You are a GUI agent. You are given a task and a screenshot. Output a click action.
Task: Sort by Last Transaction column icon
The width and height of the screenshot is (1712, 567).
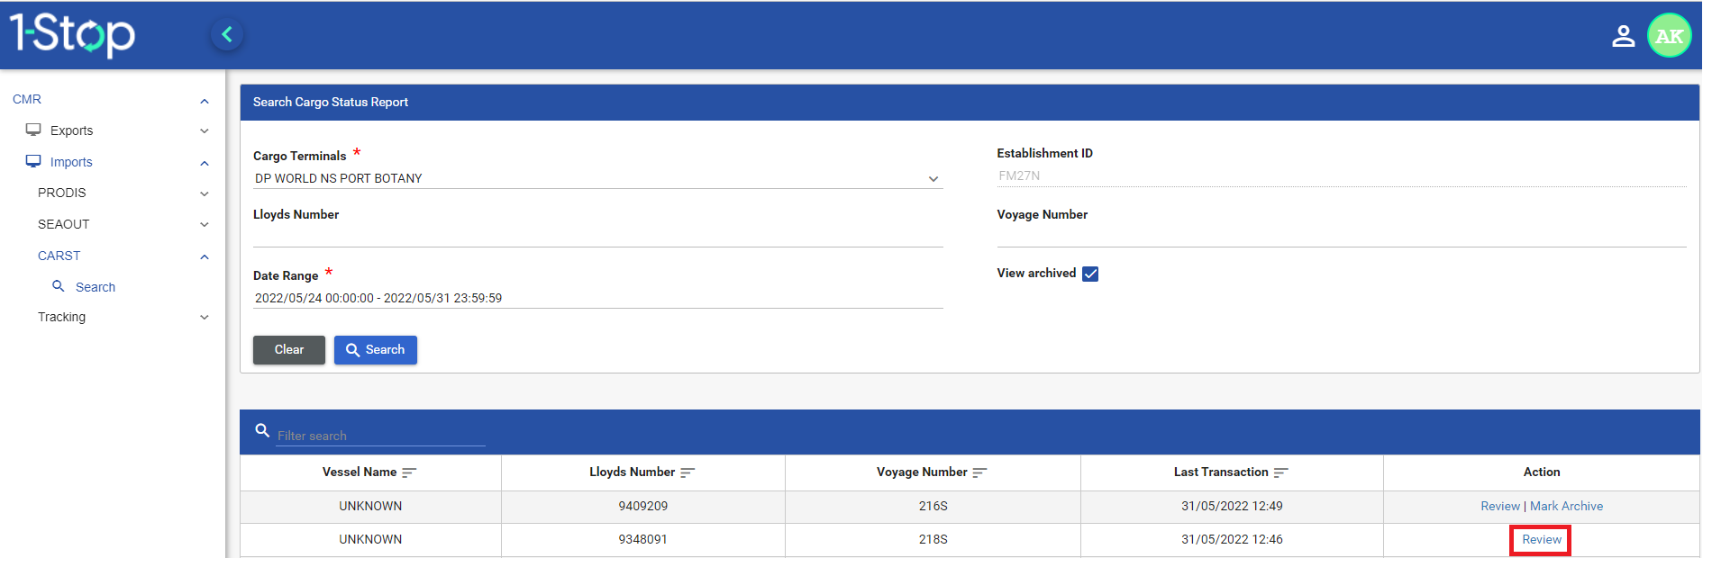(1280, 472)
